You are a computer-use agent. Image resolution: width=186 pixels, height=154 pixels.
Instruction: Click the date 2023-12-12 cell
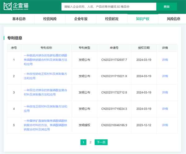pos(144,125)
